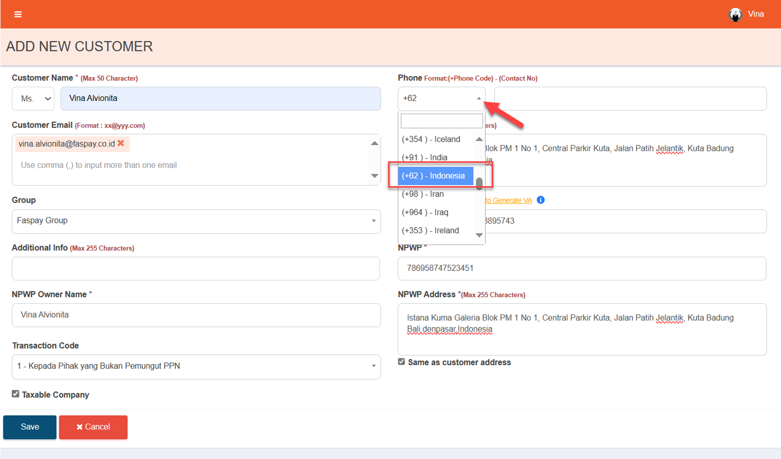
Task: Toggle the Taxable Company checkbox
Action: 16,394
